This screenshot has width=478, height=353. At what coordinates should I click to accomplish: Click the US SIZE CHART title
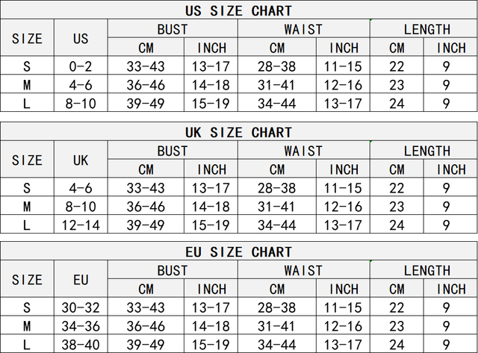click(239, 10)
